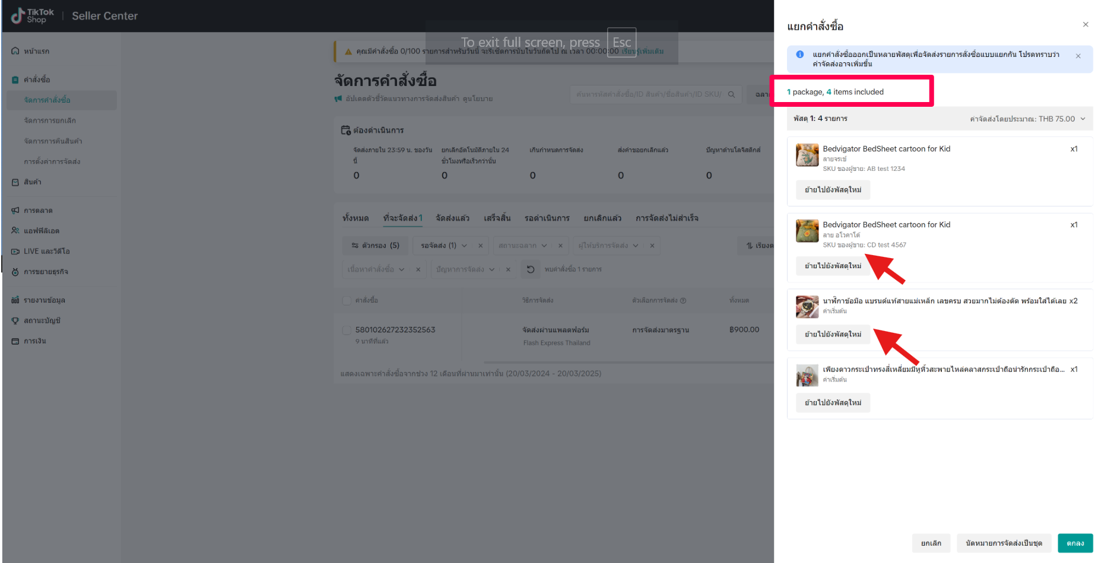This screenshot has width=1095, height=563.
Task: Confirm with the green ตกลง button
Action: coord(1075,543)
